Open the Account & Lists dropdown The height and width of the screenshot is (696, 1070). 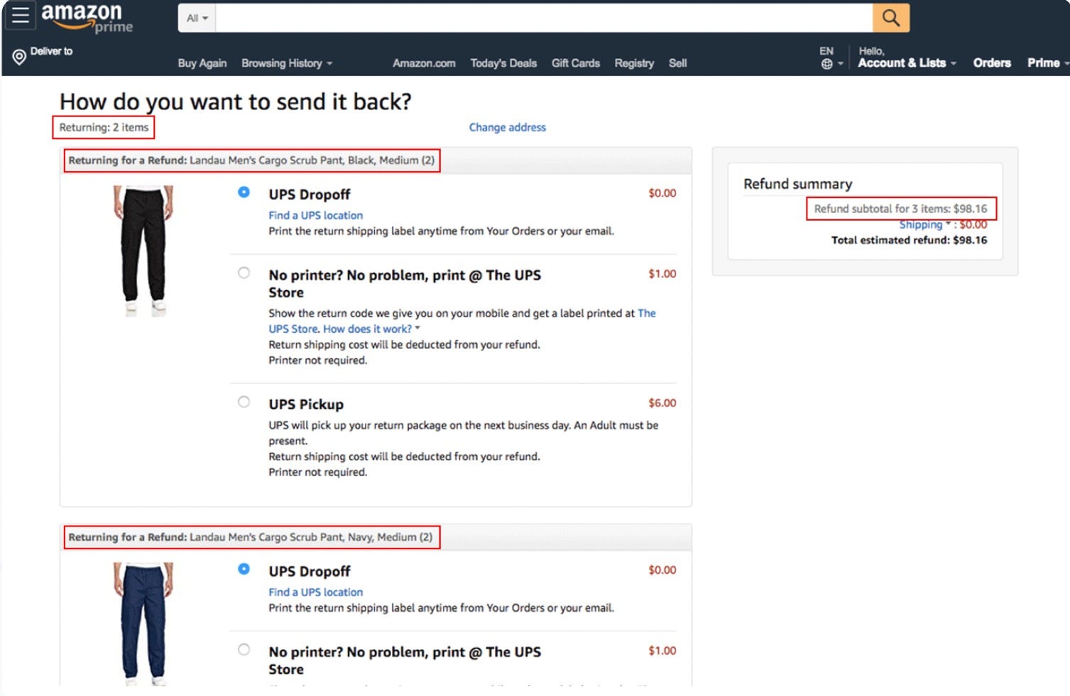click(907, 62)
